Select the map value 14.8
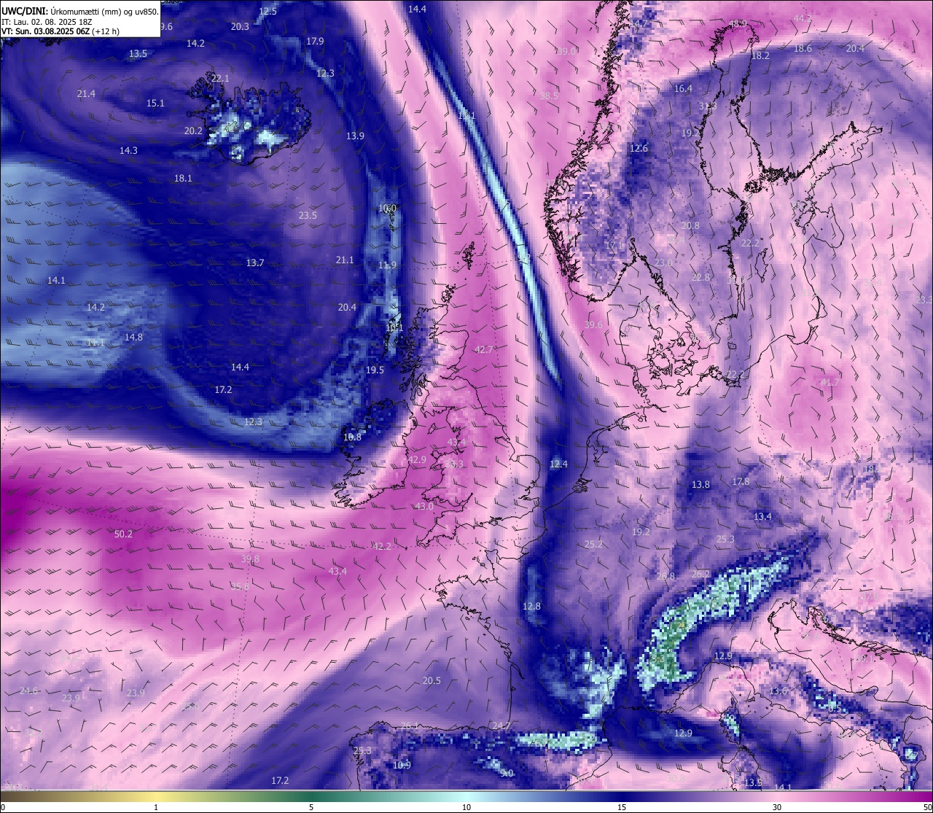Screen dimensions: 933x813 (x=133, y=337)
